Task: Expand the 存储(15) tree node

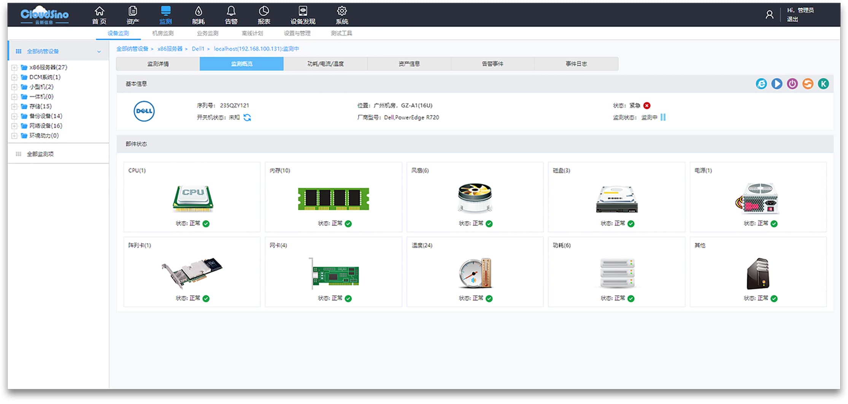Action: click(14, 106)
